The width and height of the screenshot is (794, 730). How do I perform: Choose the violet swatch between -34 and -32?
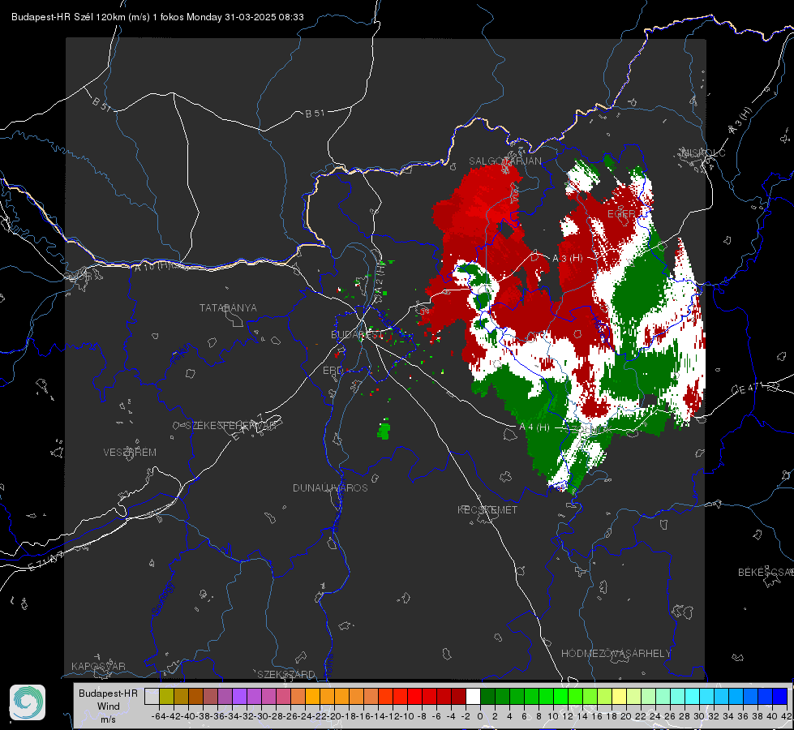pos(239,696)
